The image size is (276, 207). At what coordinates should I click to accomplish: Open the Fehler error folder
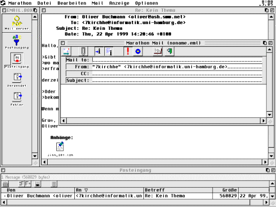pyautogui.click(x=17, y=99)
